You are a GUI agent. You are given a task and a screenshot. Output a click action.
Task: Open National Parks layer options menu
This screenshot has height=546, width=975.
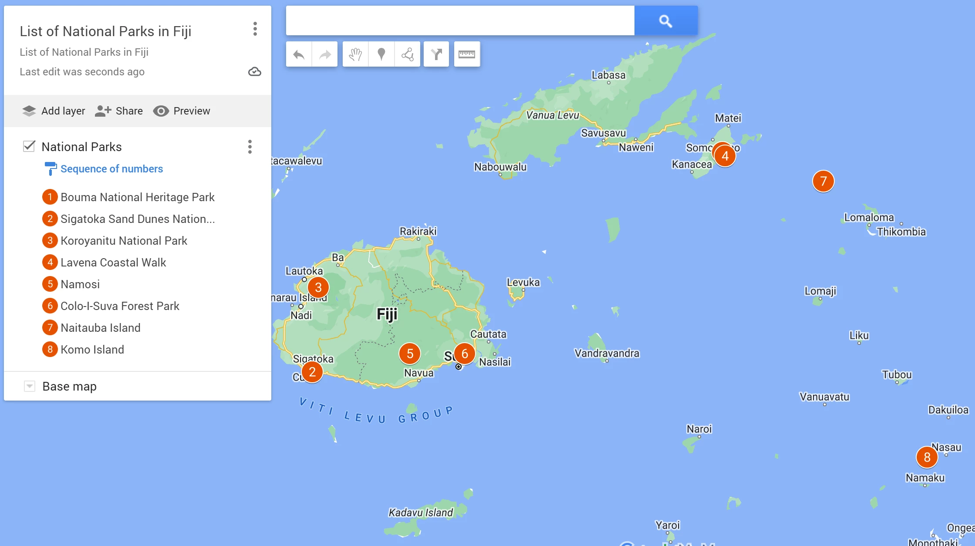250,147
